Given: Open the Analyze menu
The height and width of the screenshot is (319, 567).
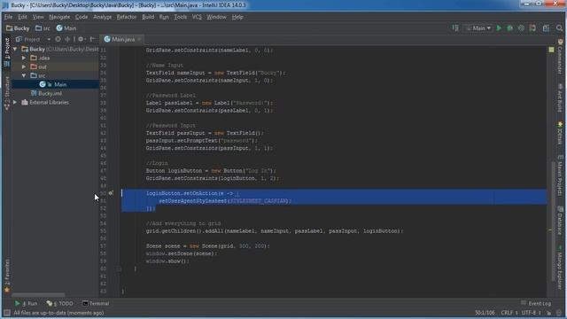Looking at the screenshot, I should pyautogui.click(x=103, y=17).
